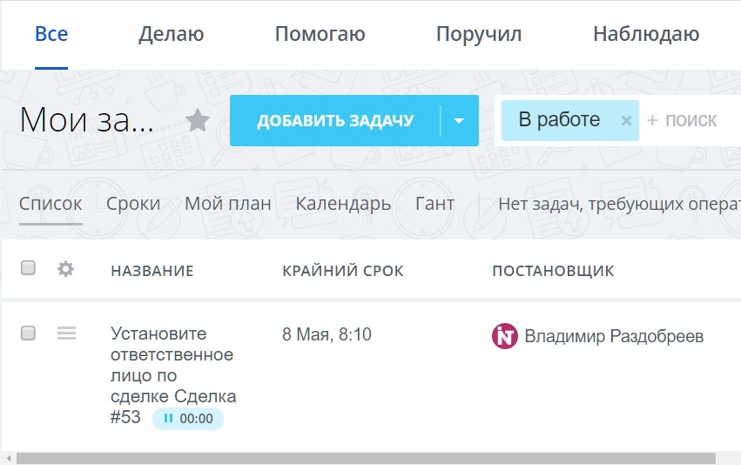Click the task row drag handle icon
Screen dimensions: 741x465
(x=67, y=334)
